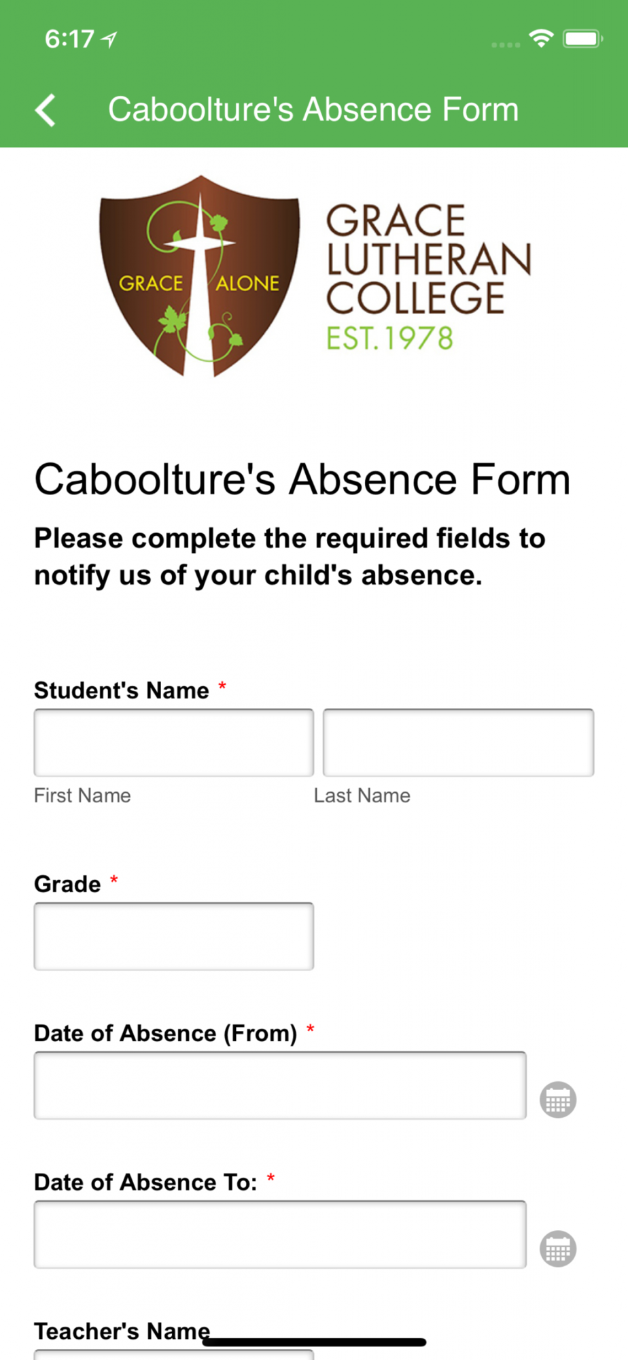Click the Date of Absence (From) text field
The height and width of the screenshot is (1360, 628).
280,1085
